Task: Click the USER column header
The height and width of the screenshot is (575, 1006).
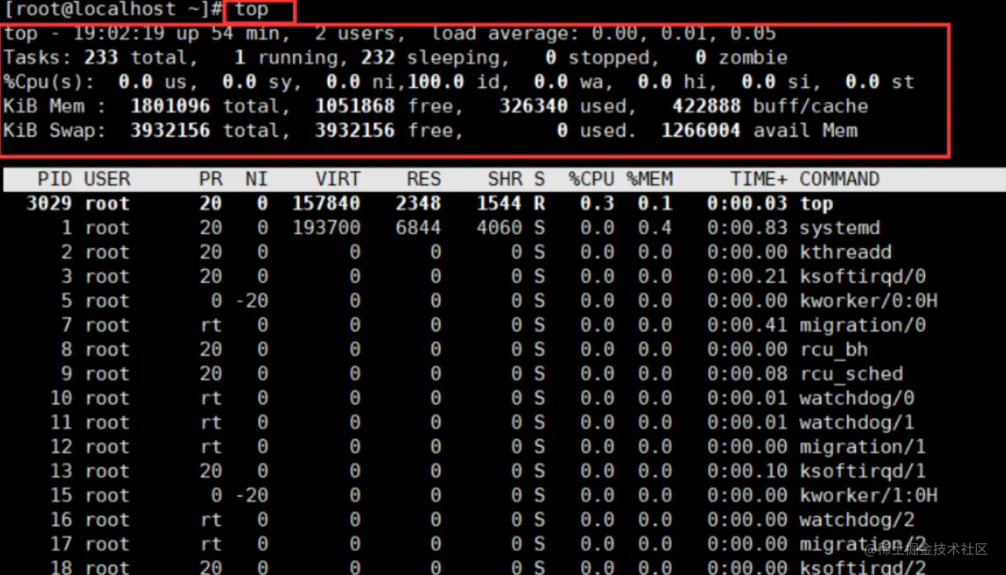Action: point(107,180)
